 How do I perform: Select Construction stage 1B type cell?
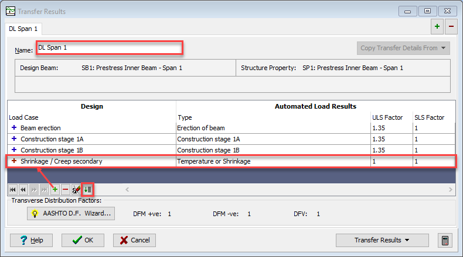click(273, 150)
